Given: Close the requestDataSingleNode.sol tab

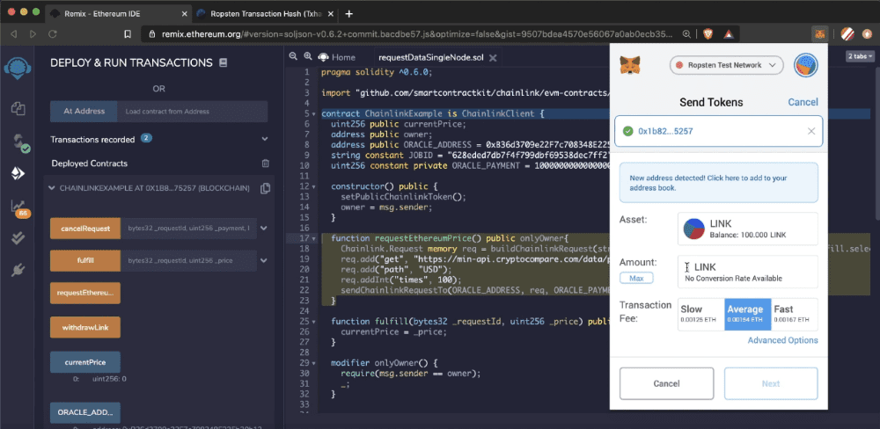Looking at the screenshot, I should [x=493, y=58].
